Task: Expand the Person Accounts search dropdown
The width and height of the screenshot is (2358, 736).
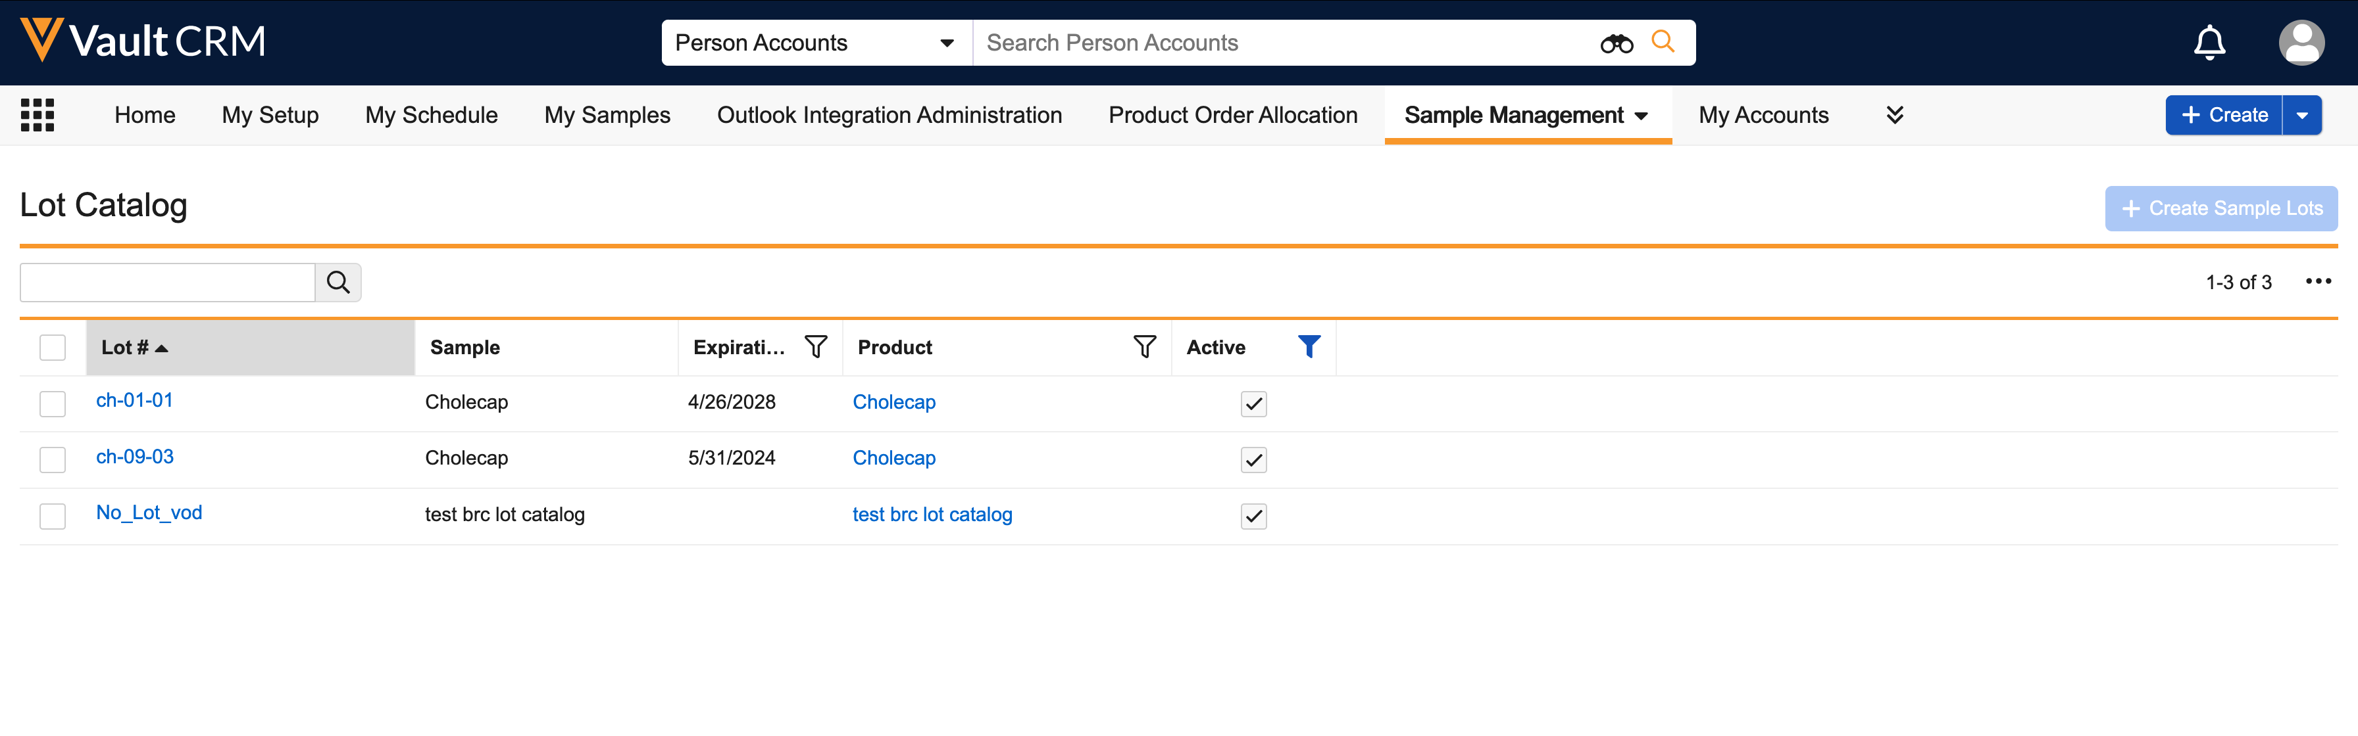Action: click(x=947, y=43)
